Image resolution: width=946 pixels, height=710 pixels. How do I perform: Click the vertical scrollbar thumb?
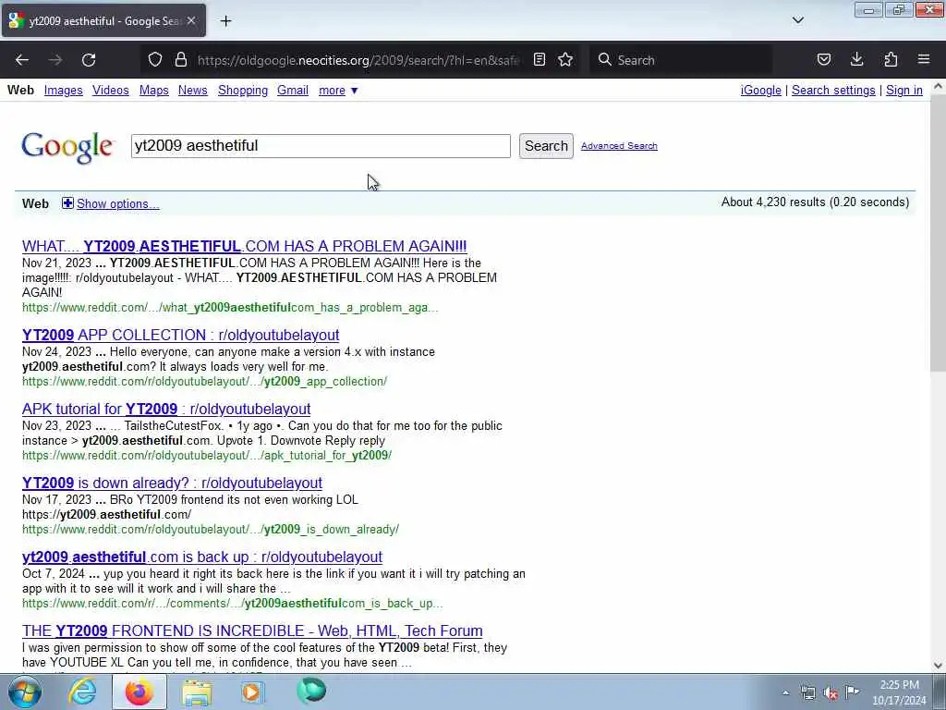(938, 232)
